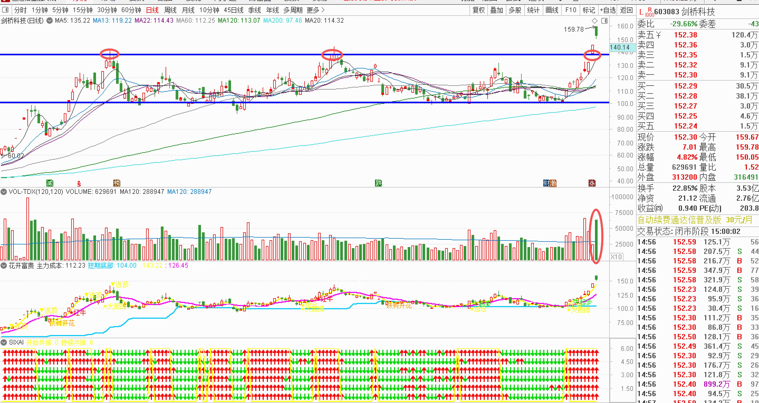This screenshot has height=403, width=759.
Task: Open the 花开富贵 indicator dropdown arrow
Action: click(x=4, y=266)
